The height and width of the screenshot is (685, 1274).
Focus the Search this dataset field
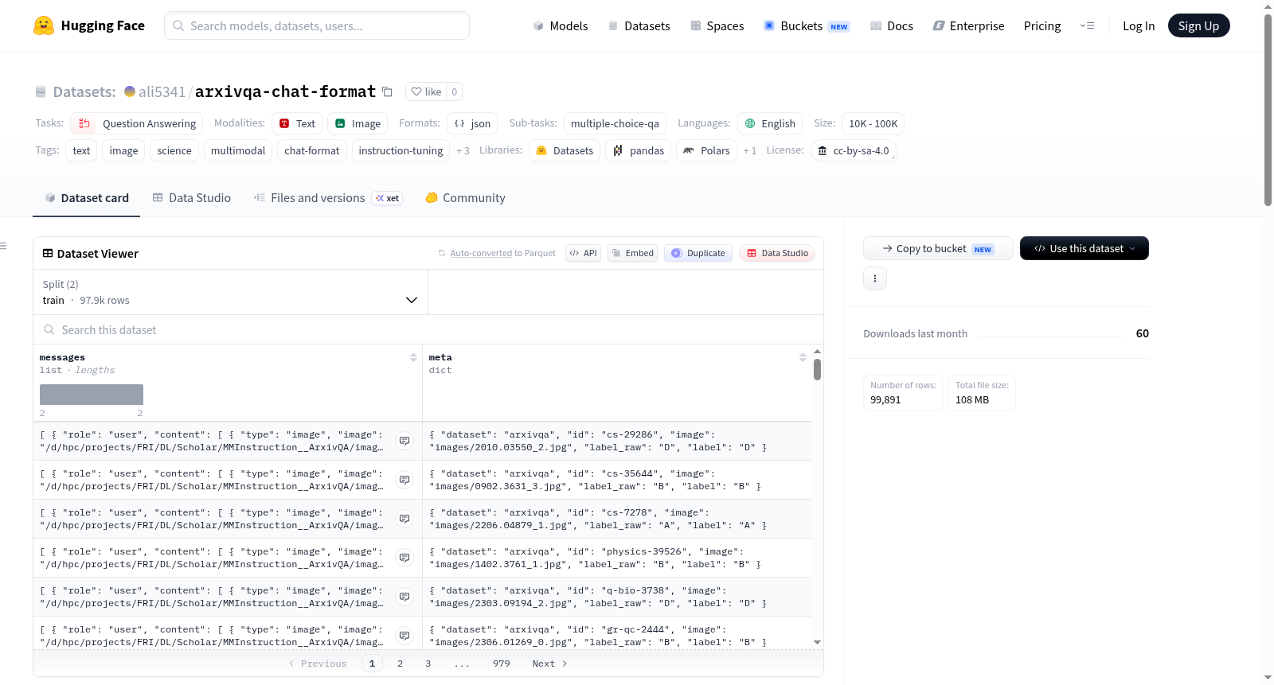tap(428, 329)
